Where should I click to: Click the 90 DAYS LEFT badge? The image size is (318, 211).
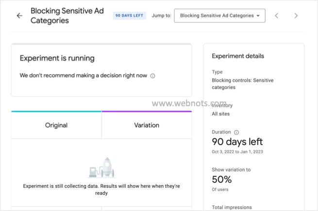click(x=129, y=16)
